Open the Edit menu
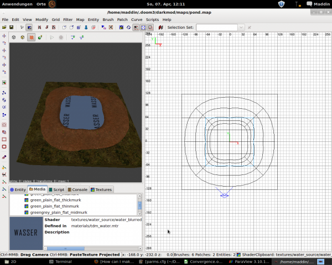 coord(15,20)
